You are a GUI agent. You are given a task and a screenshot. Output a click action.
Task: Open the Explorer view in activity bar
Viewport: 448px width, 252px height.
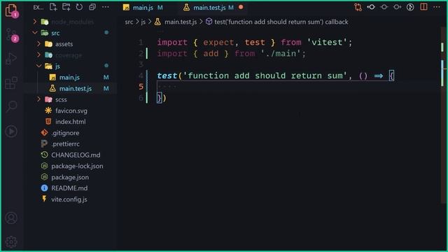tap(11, 10)
